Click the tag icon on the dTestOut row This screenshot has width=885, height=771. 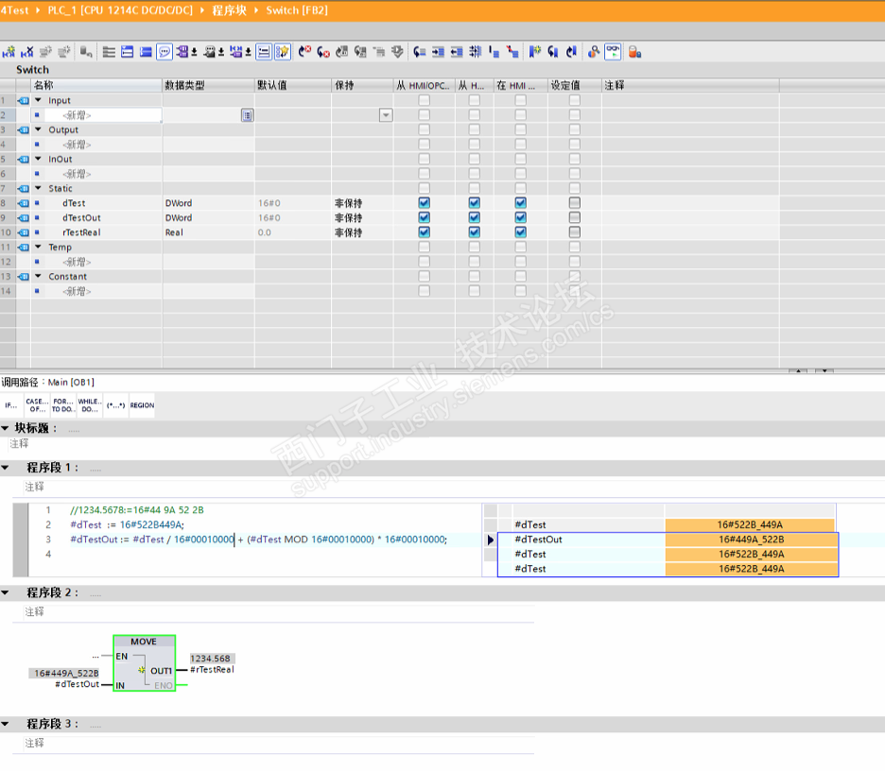(23, 217)
